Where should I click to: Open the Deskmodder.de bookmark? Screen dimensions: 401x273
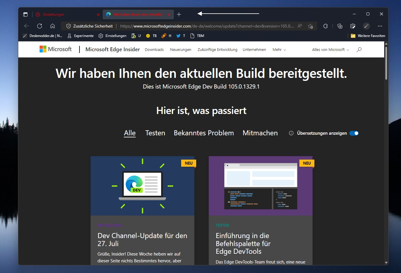43,36
